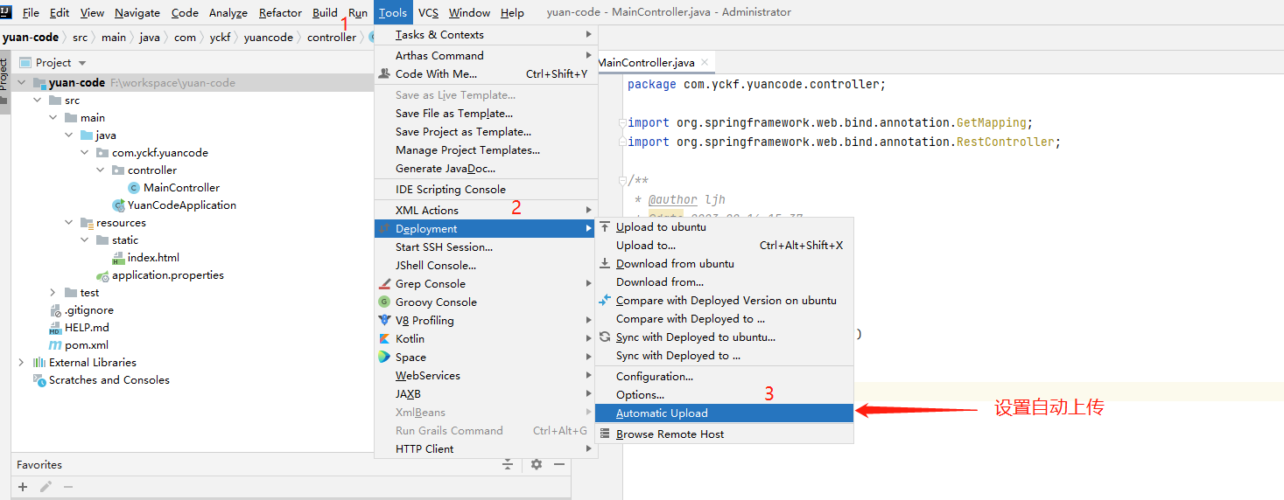Open XML Actions submenu
Screen dimensions: 1284x500
click(486, 211)
